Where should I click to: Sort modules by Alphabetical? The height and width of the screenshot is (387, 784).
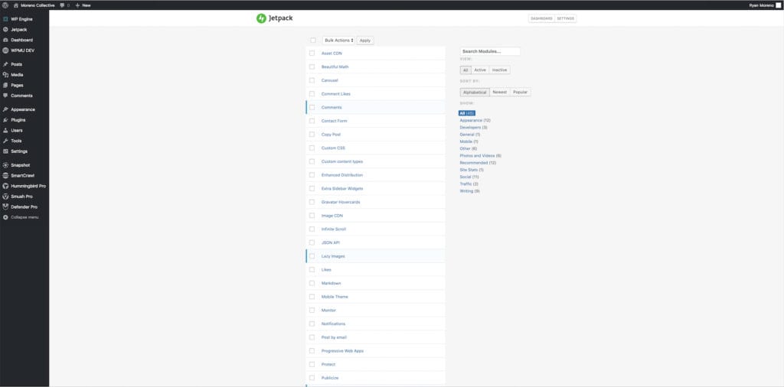point(475,93)
